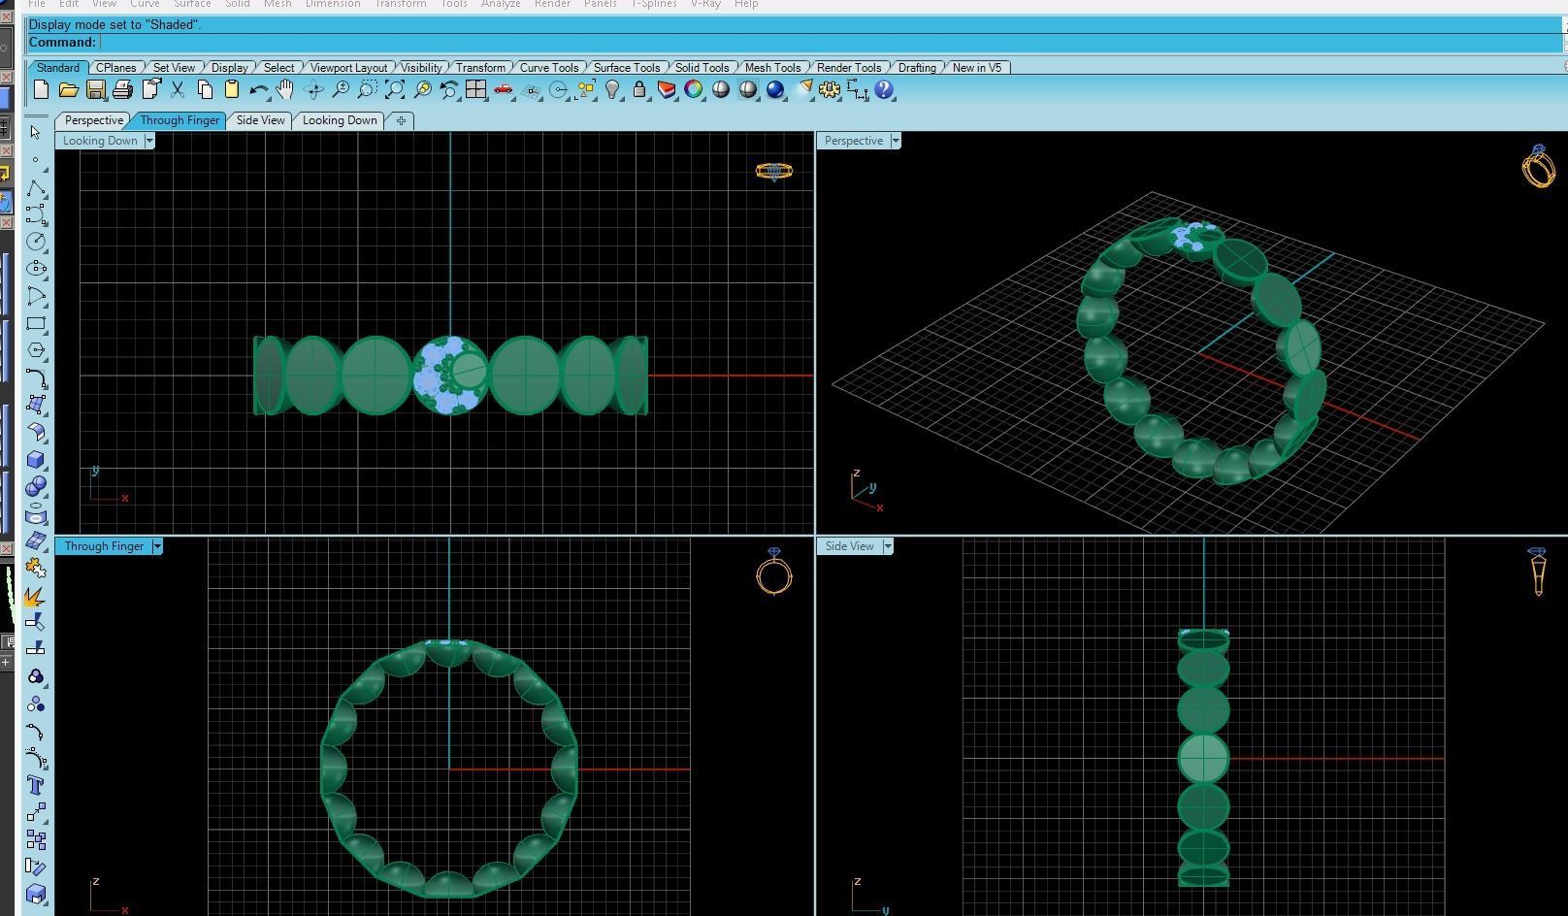1568x916 pixels.
Task: Open the Viewport Layout toolbar tab
Action: [349, 68]
